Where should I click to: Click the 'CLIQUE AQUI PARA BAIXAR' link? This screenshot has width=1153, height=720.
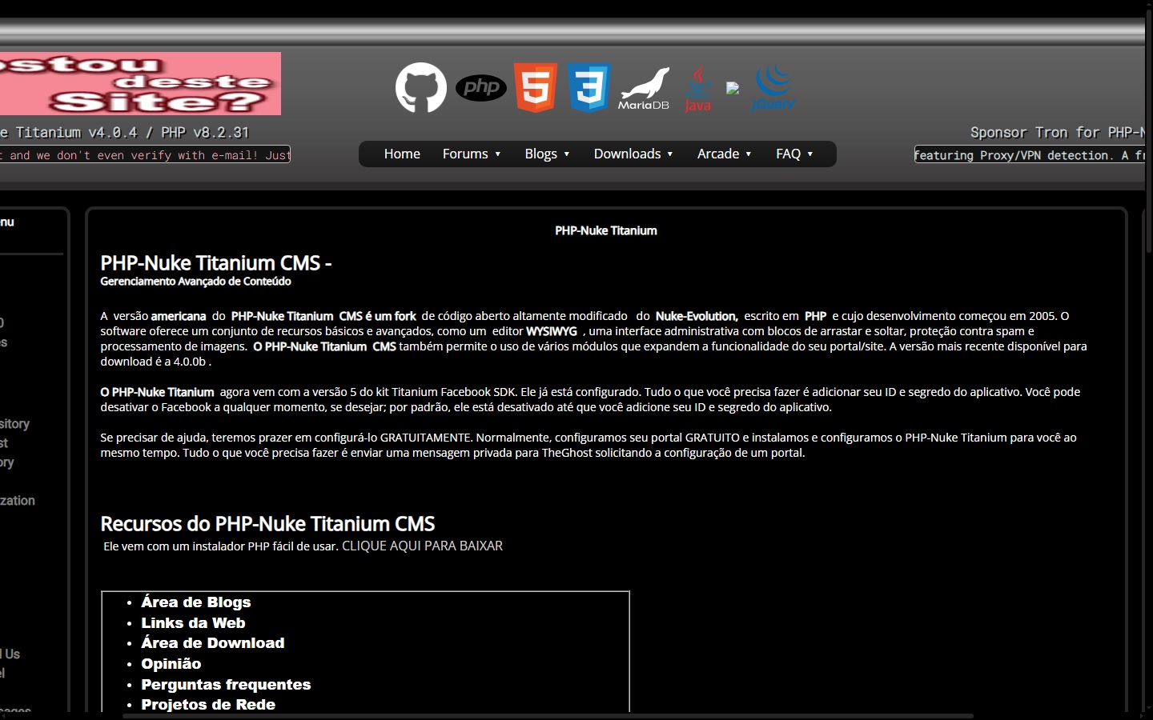pos(422,546)
